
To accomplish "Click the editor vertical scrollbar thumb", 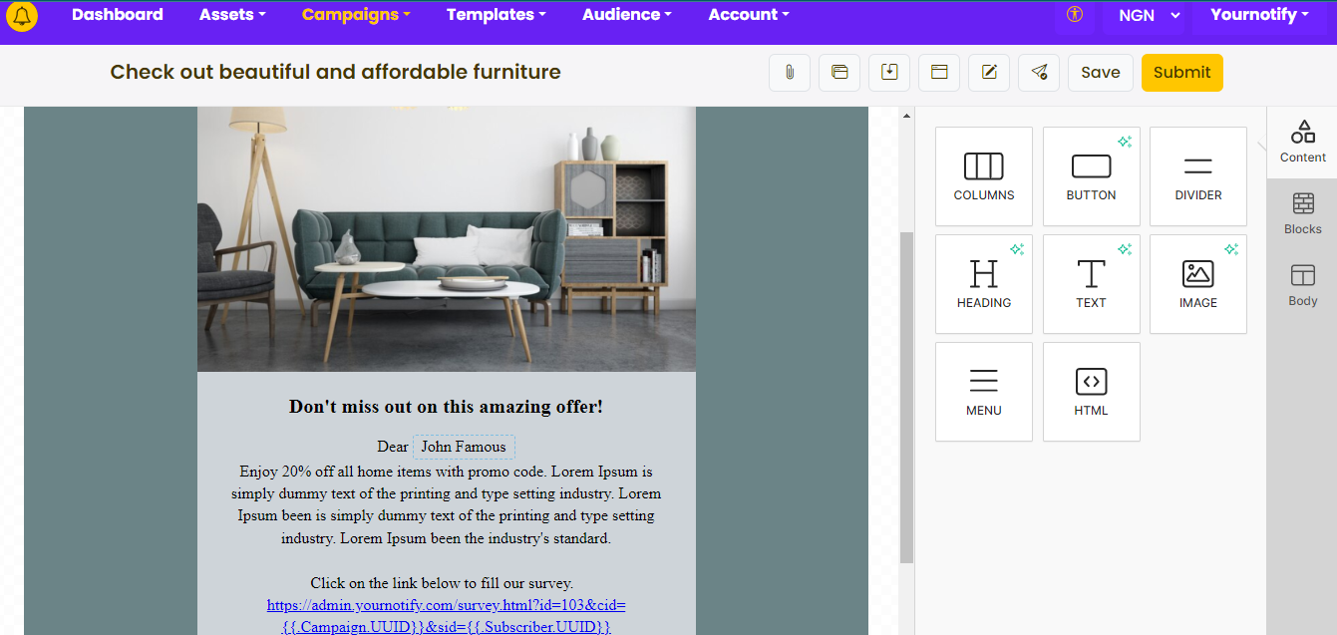I will click(x=906, y=397).
